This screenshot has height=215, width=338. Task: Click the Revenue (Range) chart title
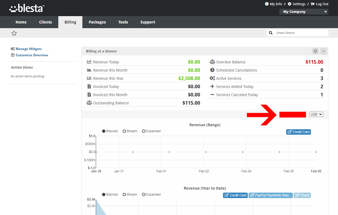pyautogui.click(x=205, y=125)
